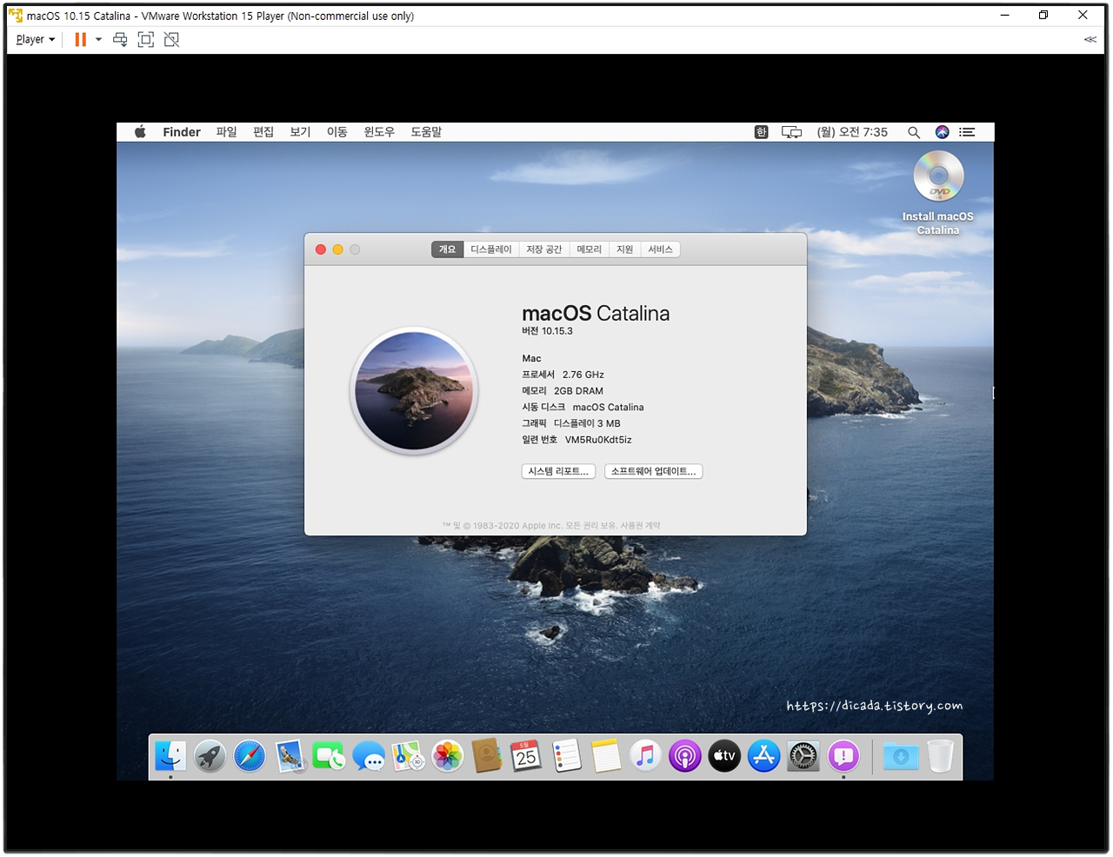1113x857 pixels.
Task: Open Photos flower icon in Dock
Action: point(448,757)
